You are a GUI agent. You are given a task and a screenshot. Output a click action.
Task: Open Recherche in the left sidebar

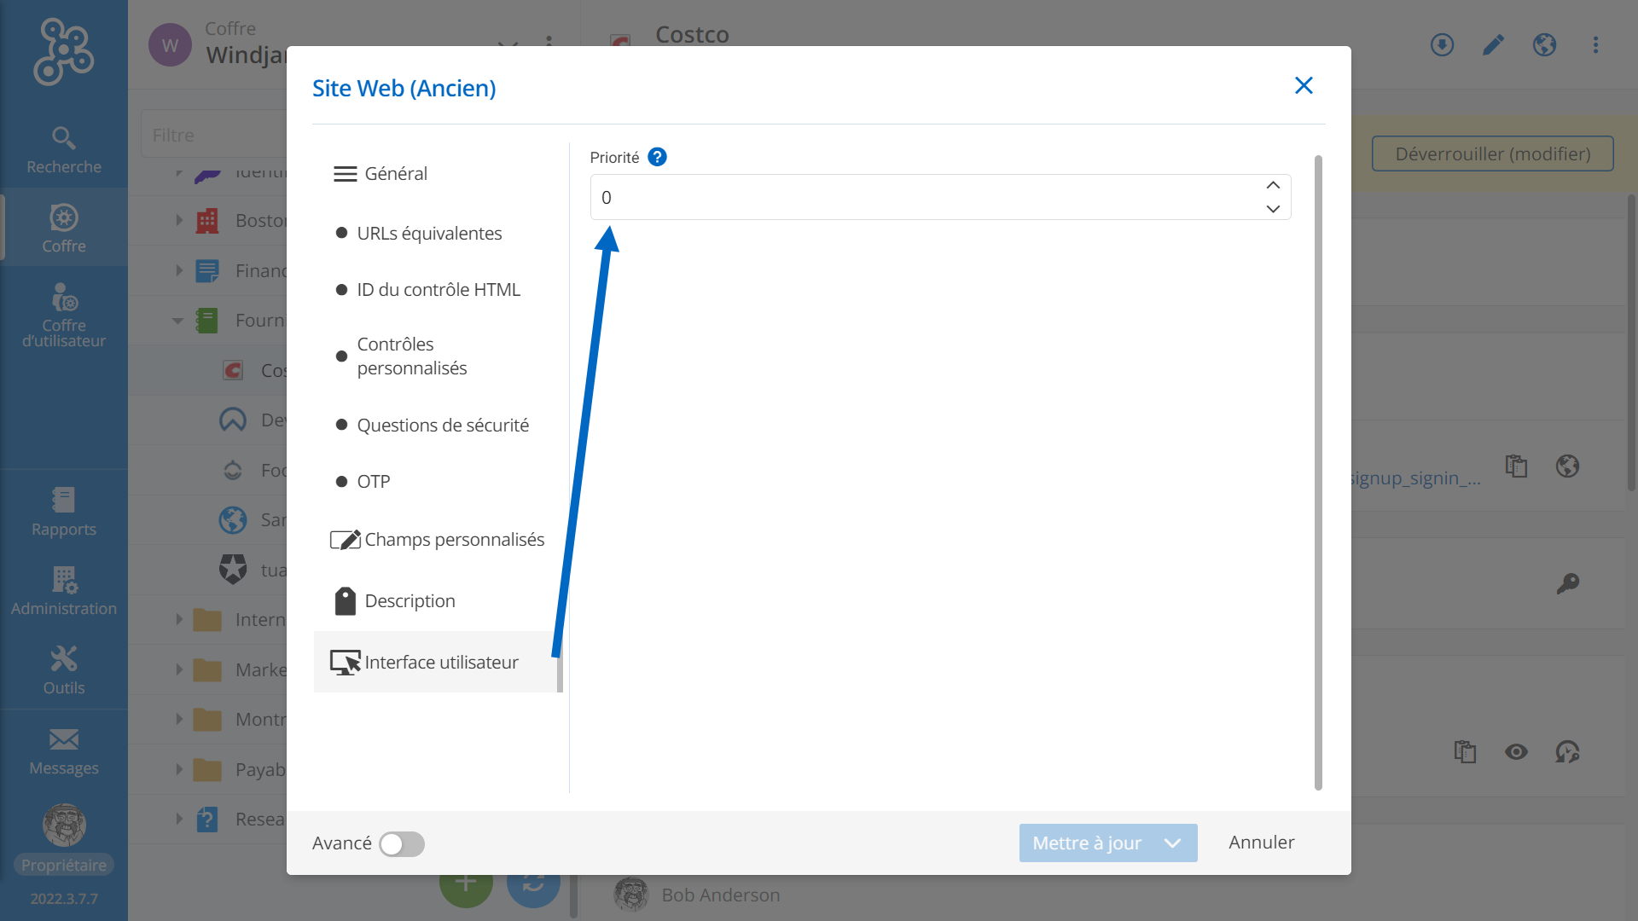(x=64, y=149)
